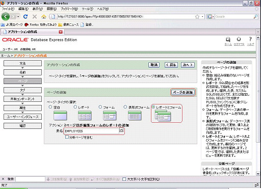Click the ページの追加 button
Image resolution: width=261 pixels, height=189 pixels.
(x=182, y=92)
